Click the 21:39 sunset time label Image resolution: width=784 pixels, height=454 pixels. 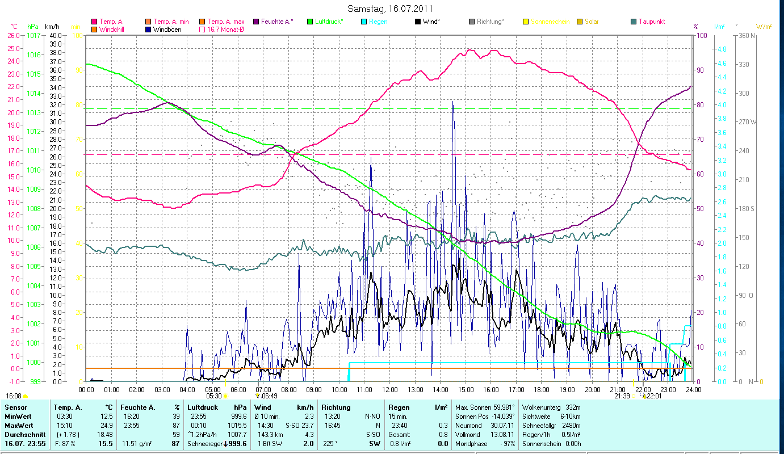pyautogui.click(x=622, y=396)
